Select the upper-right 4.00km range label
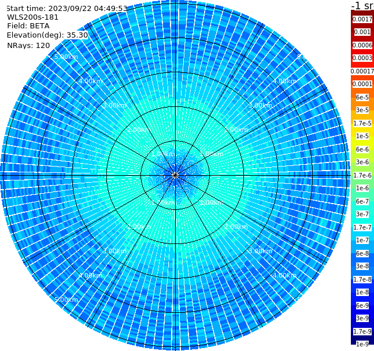 pyautogui.click(x=284, y=81)
